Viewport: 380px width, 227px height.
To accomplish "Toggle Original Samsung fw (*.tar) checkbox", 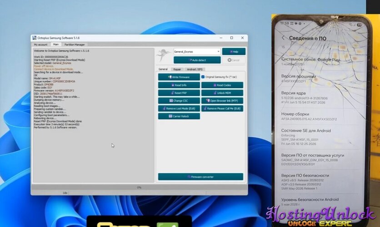I will [x=203, y=77].
